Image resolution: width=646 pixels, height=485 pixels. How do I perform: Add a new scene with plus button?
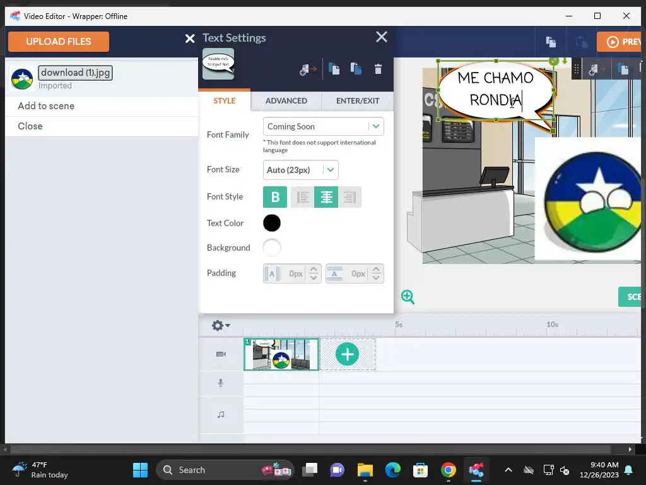click(348, 354)
